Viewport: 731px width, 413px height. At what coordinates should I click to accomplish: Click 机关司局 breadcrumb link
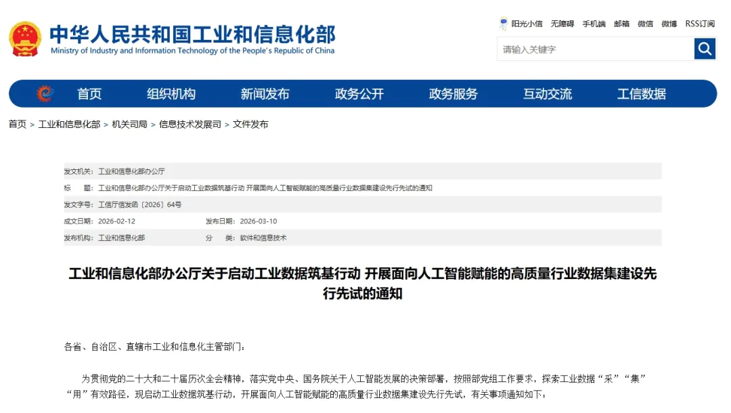pyautogui.click(x=129, y=125)
